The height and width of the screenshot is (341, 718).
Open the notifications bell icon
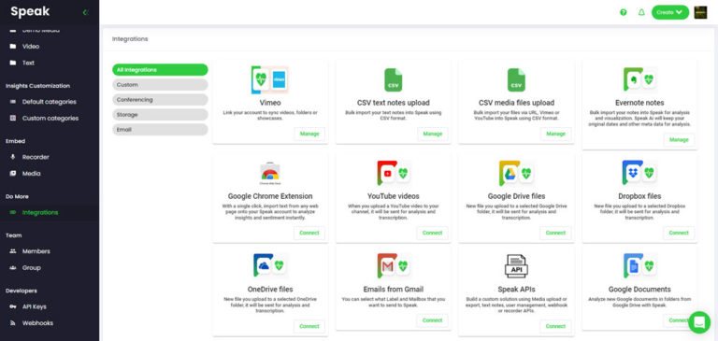pyautogui.click(x=641, y=12)
